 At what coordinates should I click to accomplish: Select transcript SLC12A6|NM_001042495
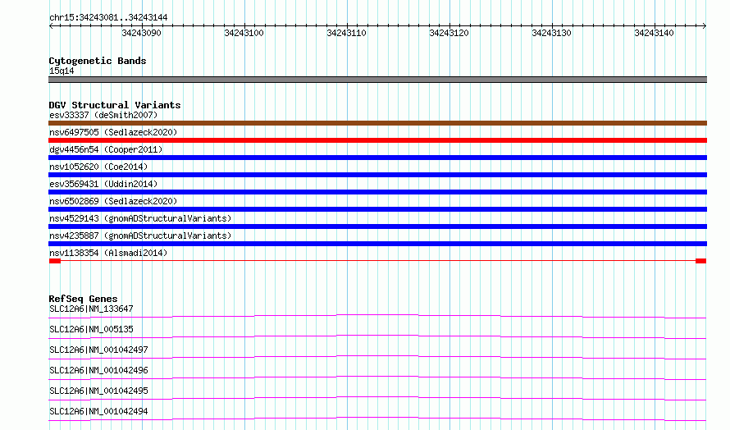point(98,391)
